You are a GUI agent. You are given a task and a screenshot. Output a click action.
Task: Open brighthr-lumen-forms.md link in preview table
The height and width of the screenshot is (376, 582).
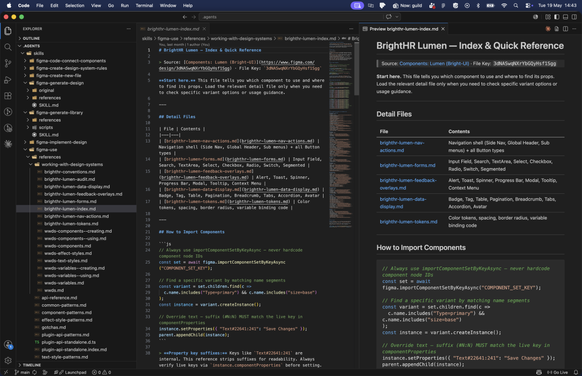(407, 165)
